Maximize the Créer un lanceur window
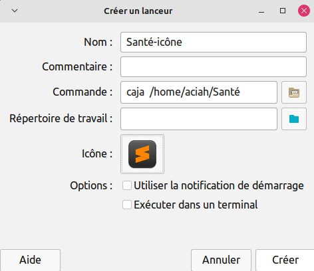Image resolution: width=314 pixels, height=271 pixels. [283, 11]
